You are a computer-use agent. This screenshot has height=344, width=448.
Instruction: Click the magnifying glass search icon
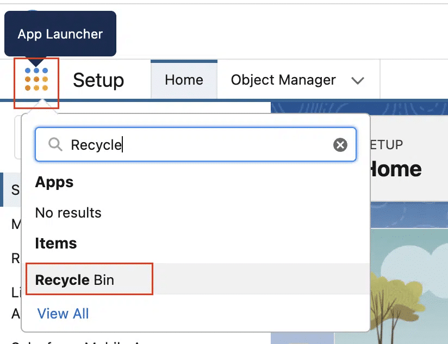coord(55,144)
